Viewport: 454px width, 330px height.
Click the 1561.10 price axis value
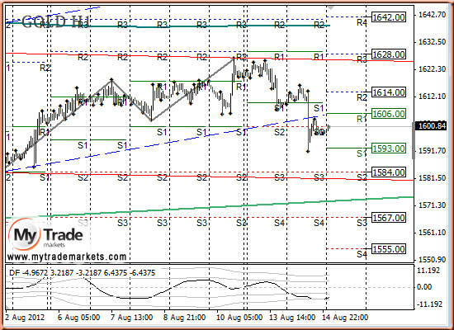(432, 233)
